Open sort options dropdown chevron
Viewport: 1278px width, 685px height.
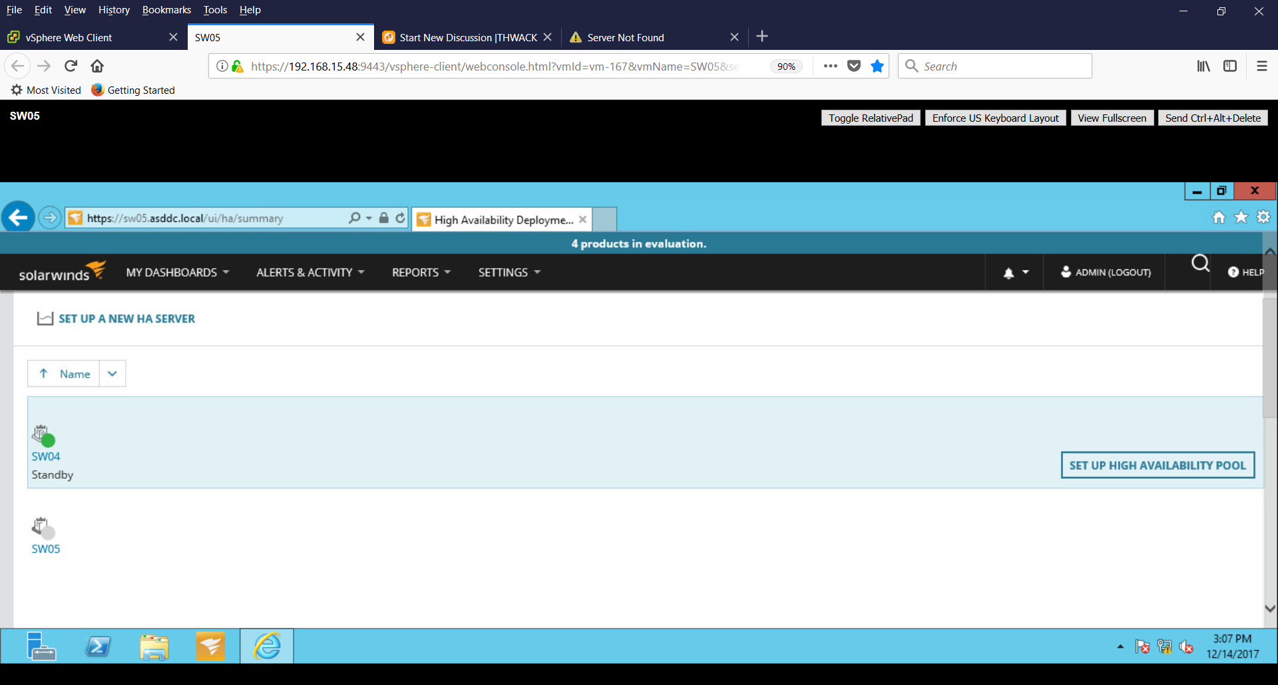(112, 374)
